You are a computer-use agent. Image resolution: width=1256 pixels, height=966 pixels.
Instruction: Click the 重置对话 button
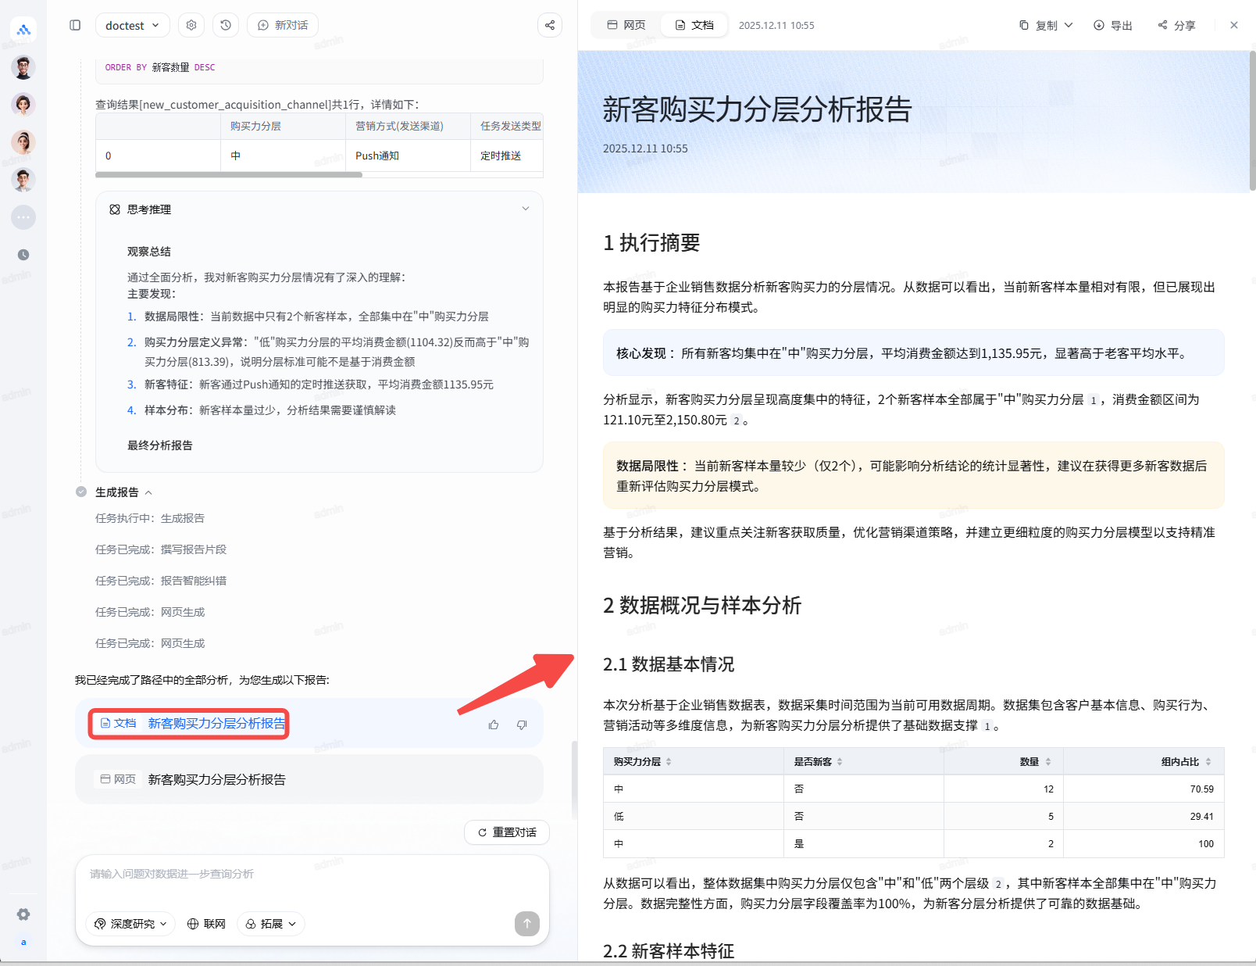(x=507, y=832)
